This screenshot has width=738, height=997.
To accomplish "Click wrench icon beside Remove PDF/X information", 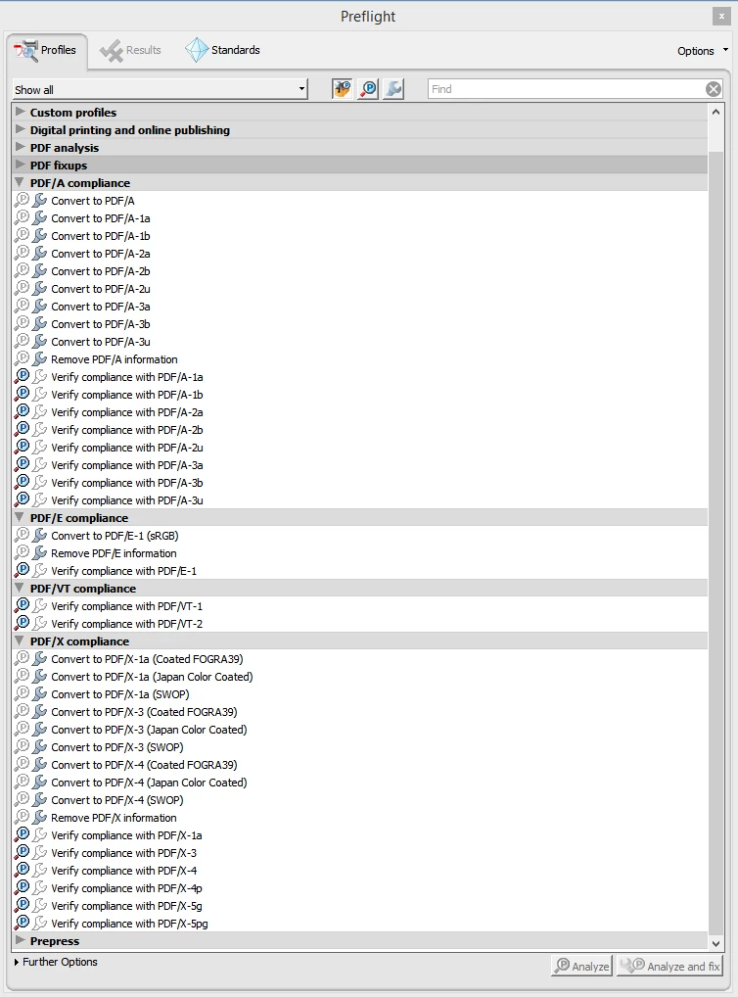I will (x=40, y=817).
